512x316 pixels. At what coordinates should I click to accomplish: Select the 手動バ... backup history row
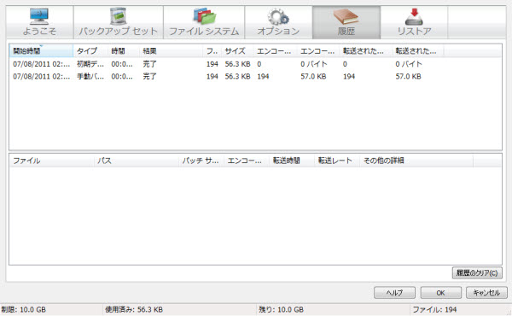255,77
